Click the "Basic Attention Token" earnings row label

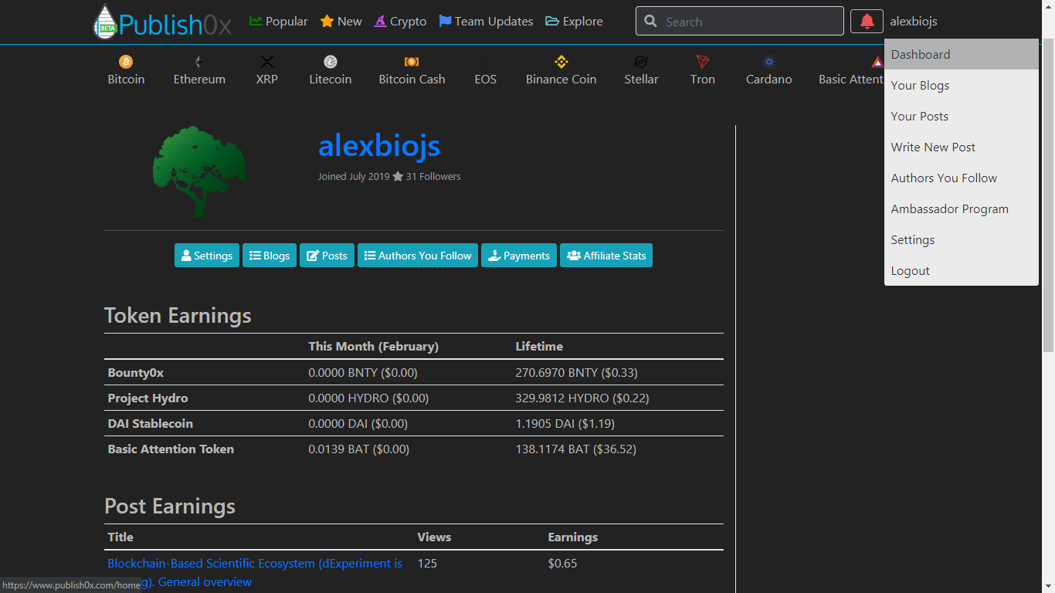click(x=171, y=449)
